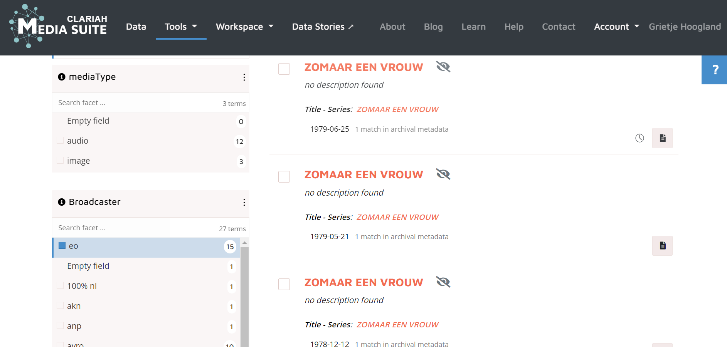Open the help panel question mark button
The width and height of the screenshot is (727, 347).
(715, 70)
